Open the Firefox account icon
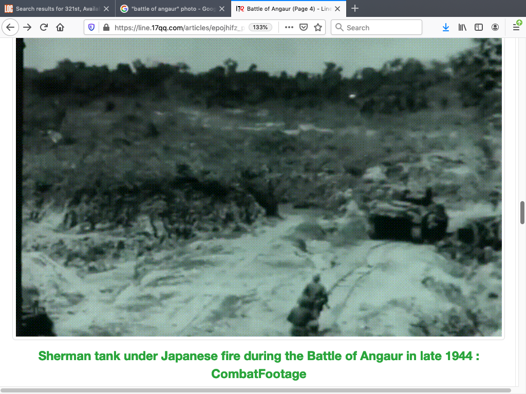Viewport: 526px width, 394px height. pos(495,28)
